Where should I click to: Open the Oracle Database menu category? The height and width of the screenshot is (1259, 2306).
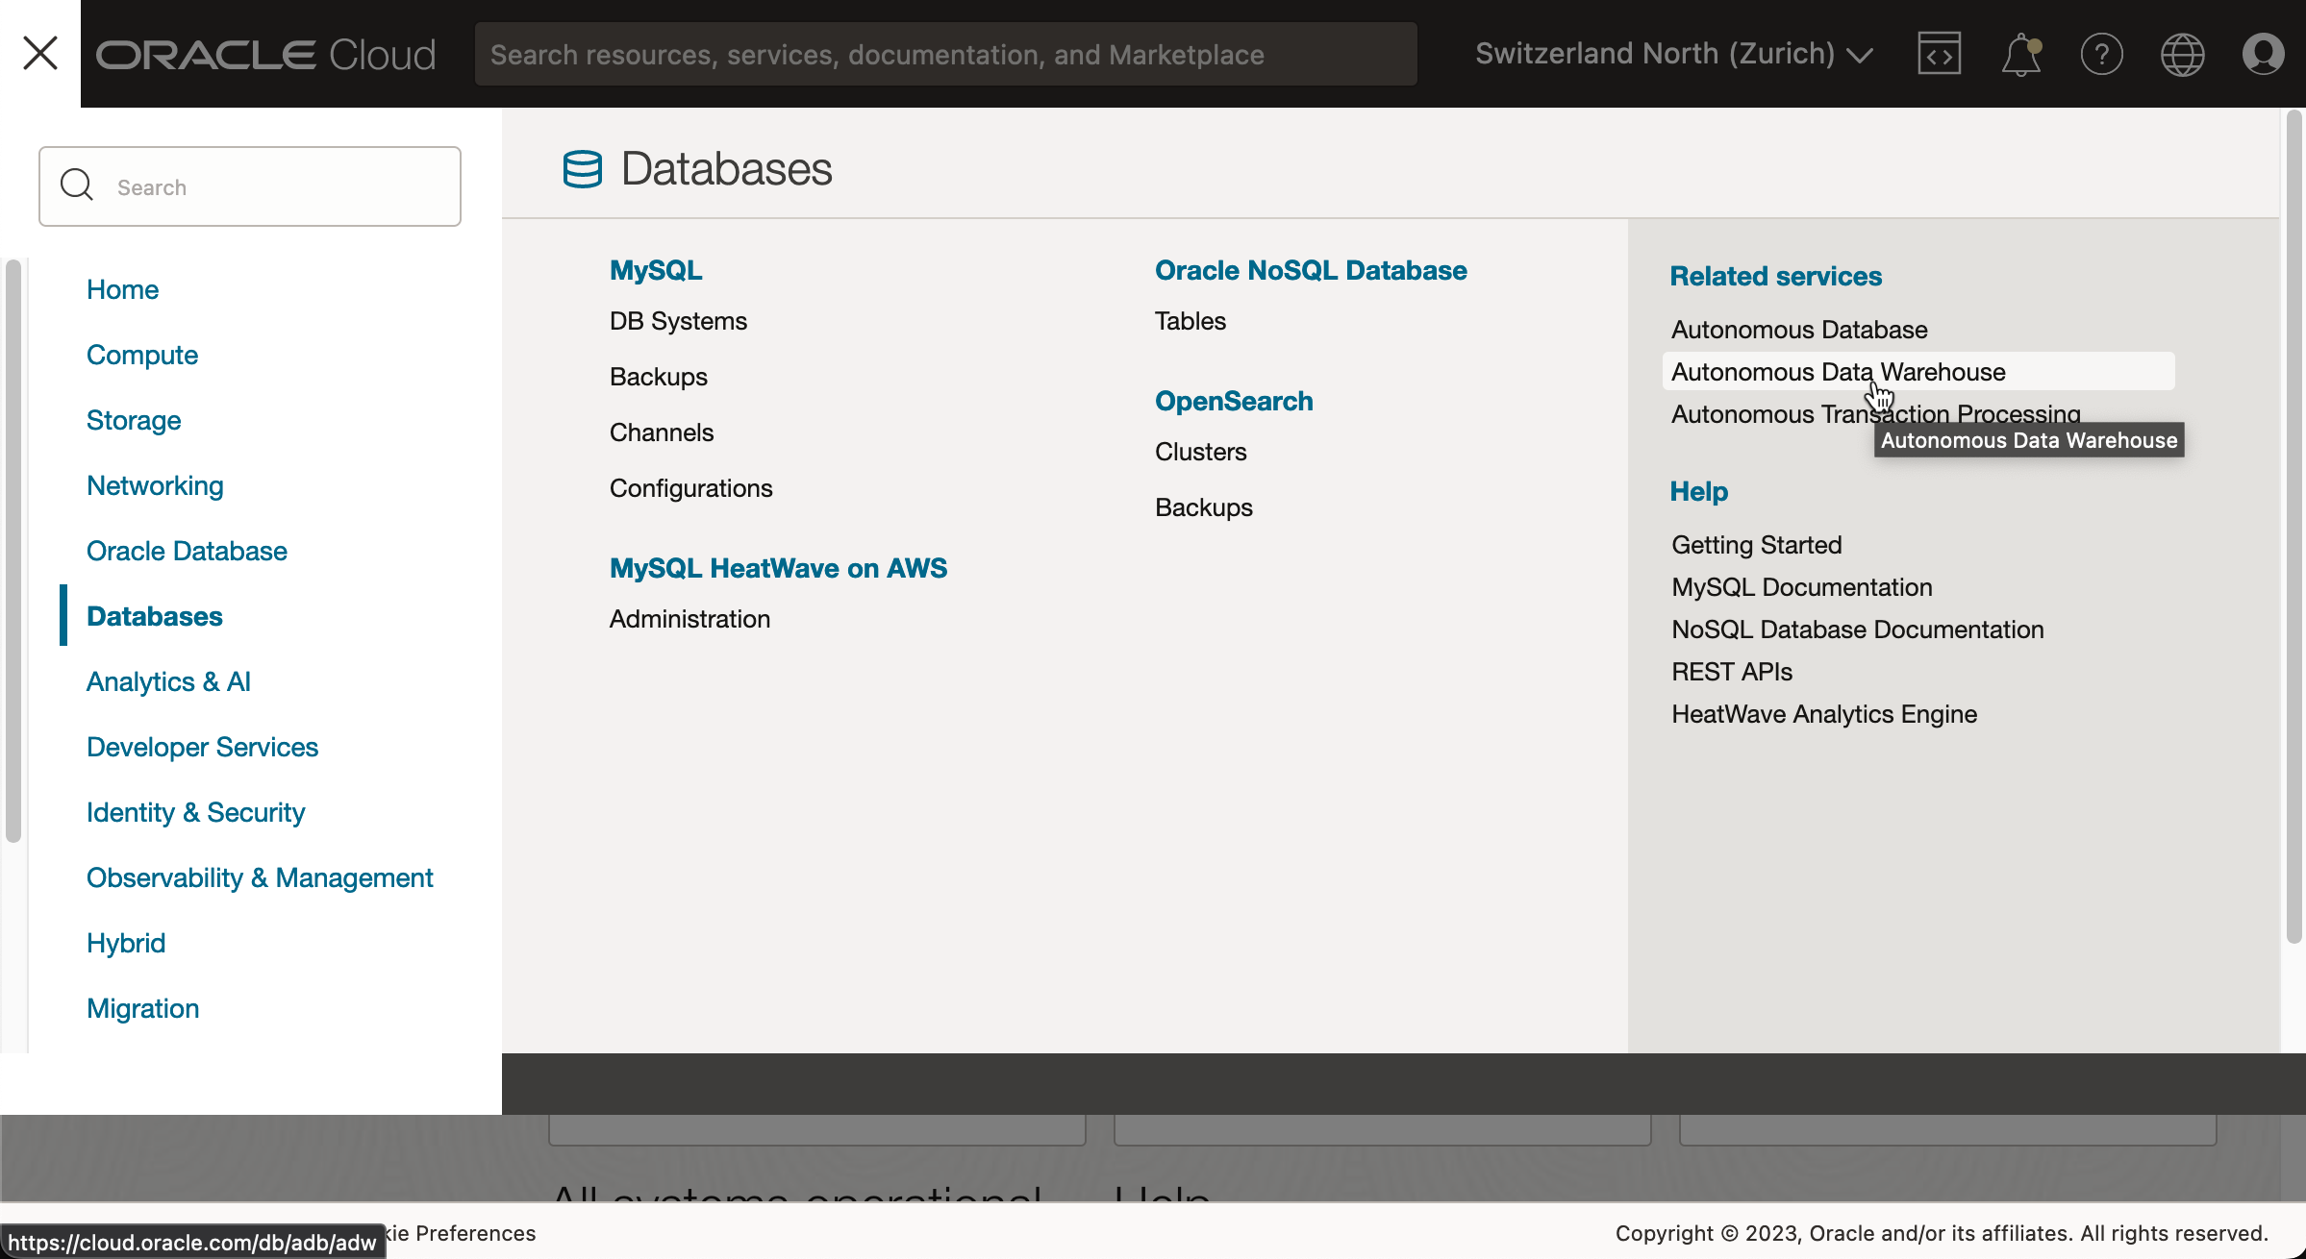pyautogui.click(x=187, y=551)
